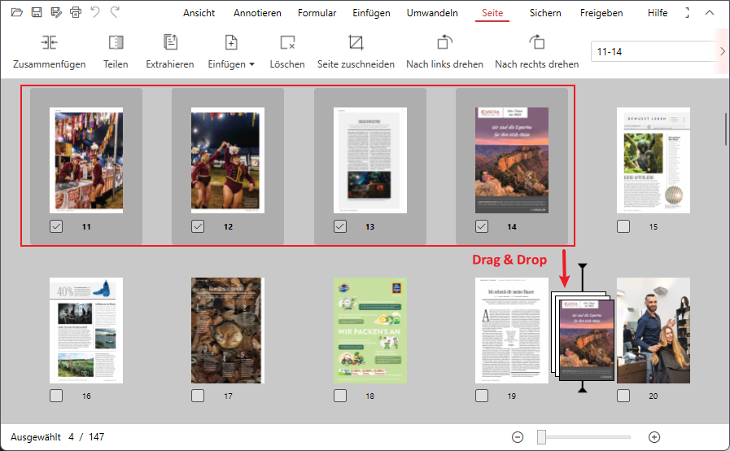
Task: Open the Sichern tab
Action: click(545, 13)
